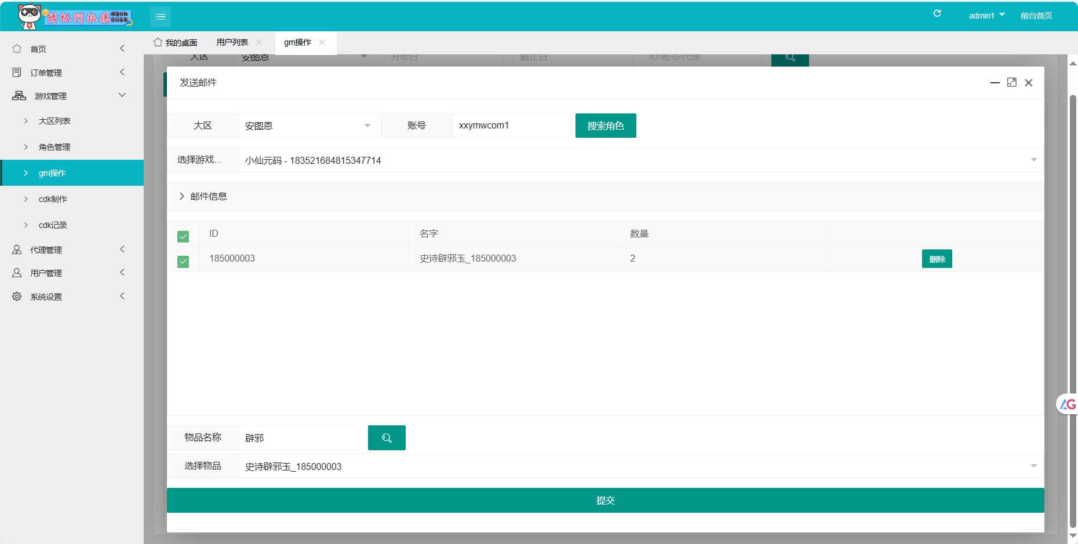Open cdk记录 in sidebar
Viewport: 1078px width, 544px height.
pos(72,225)
